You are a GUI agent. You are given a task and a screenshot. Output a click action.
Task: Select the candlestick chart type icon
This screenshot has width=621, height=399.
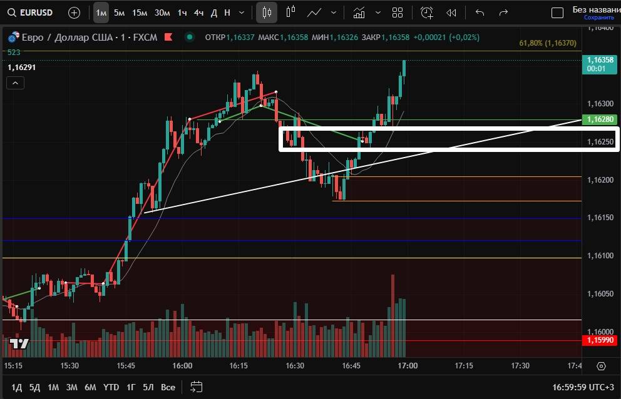[x=267, y=13]
